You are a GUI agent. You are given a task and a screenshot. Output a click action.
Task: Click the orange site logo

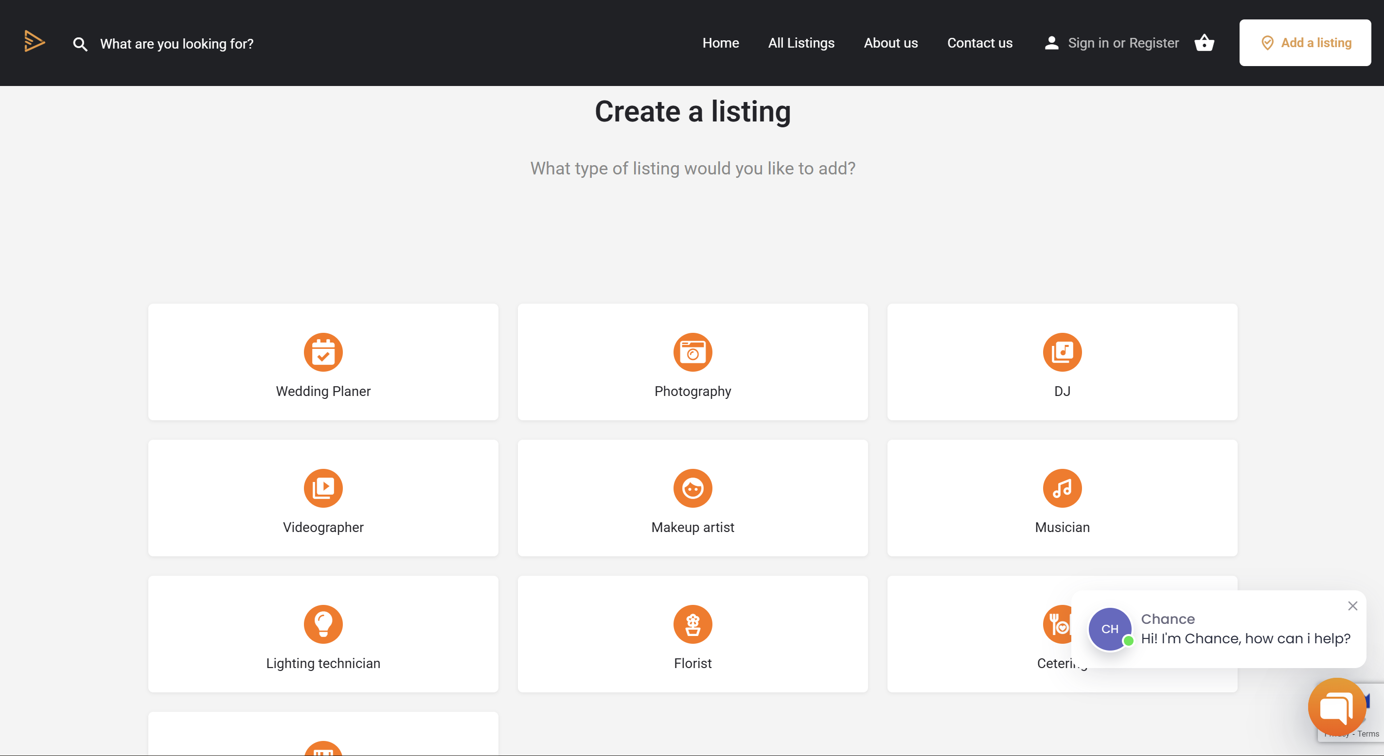pyautogui.click(x=35, y=41)
